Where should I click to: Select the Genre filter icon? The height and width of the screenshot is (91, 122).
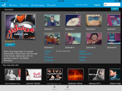(x=54, y=87)
